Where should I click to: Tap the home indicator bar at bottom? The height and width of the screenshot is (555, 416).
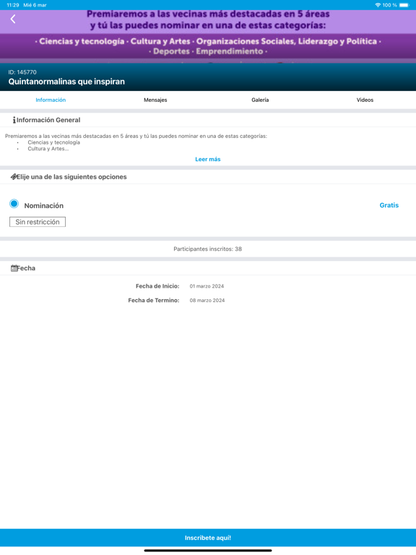208,551
